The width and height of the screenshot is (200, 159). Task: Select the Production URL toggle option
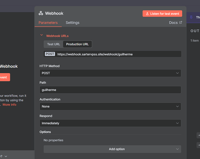click(x=77, y=44)
